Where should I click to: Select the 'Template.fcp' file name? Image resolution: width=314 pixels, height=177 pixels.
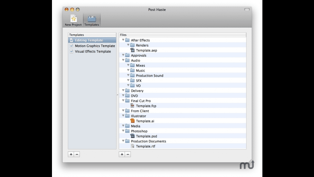pyautogui.click(x=146, y=106)
